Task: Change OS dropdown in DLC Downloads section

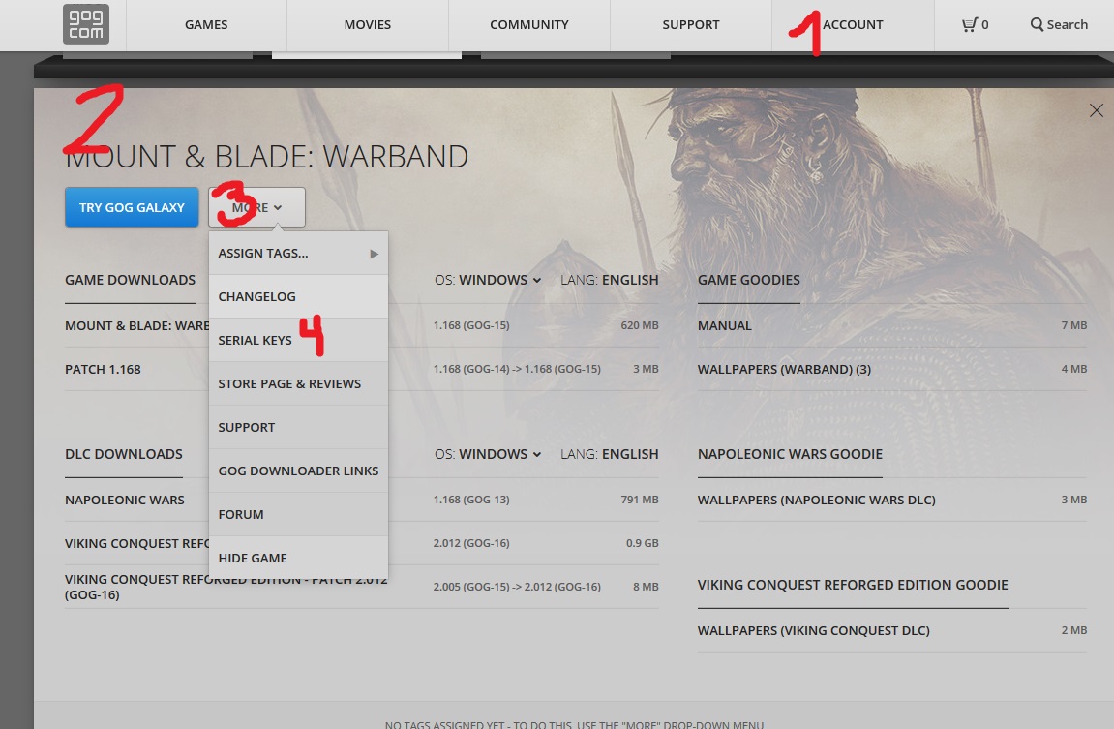Action: click(488, 454)
